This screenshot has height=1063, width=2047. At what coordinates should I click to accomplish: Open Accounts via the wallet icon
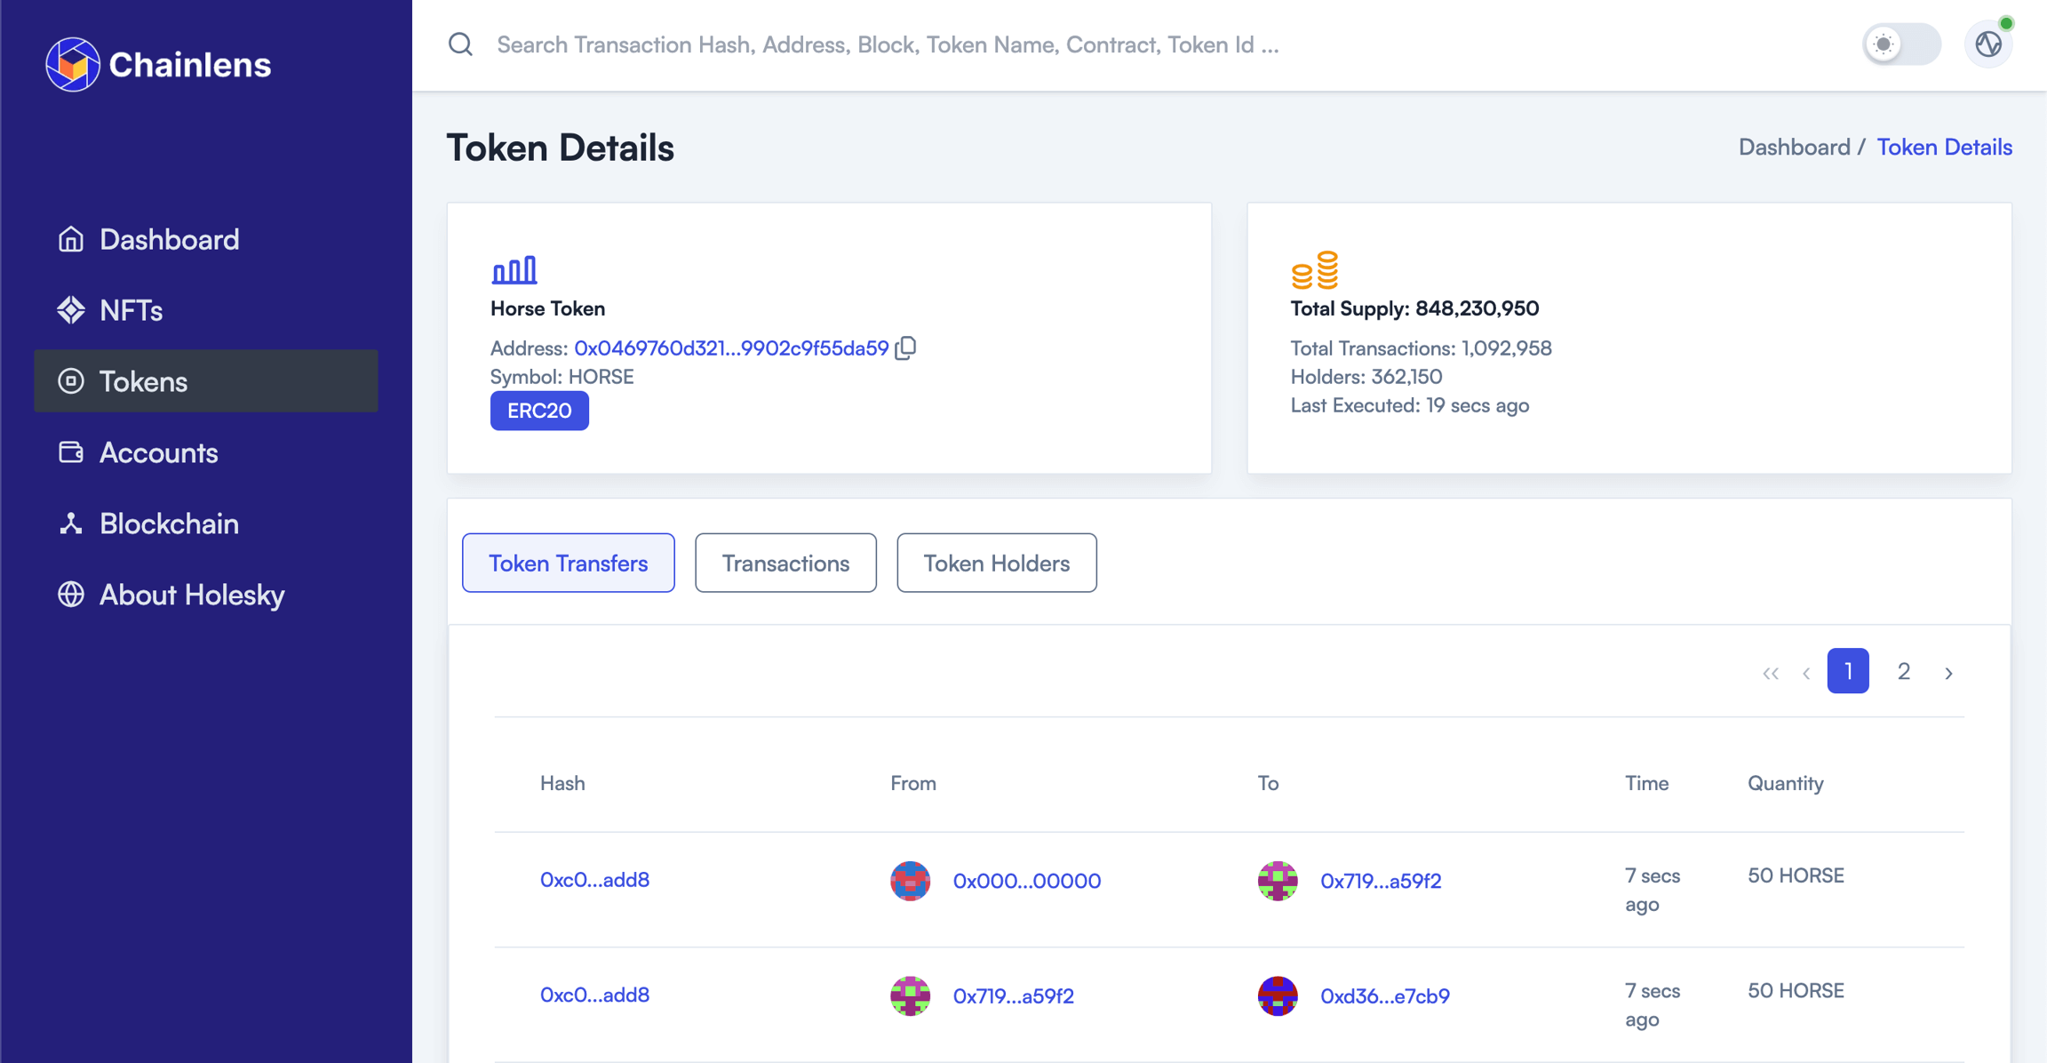(x=71, y=452)
